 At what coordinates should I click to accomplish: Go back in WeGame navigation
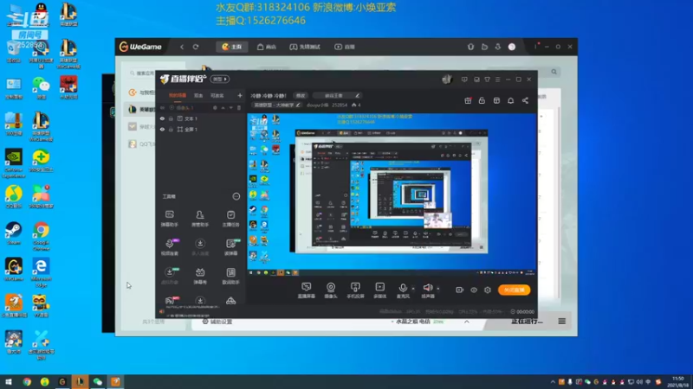click(182, 47)
